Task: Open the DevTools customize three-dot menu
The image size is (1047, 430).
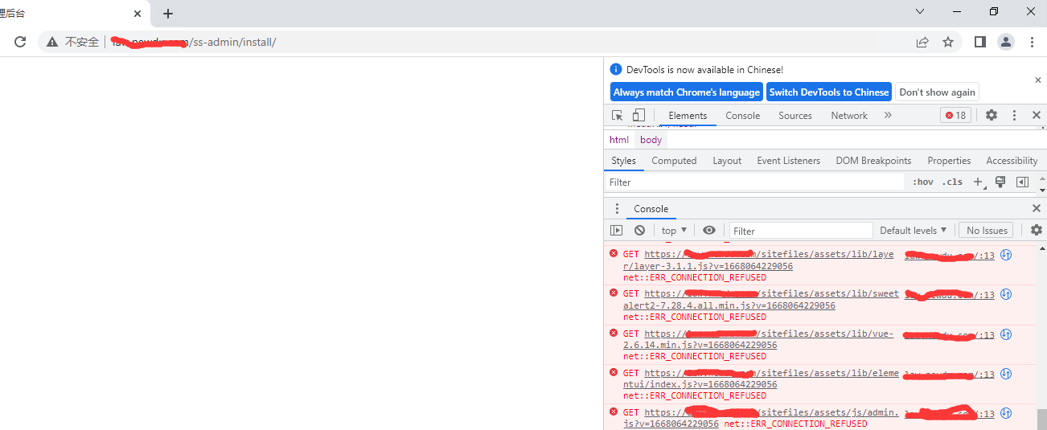Action: (x=1014, y=116)
